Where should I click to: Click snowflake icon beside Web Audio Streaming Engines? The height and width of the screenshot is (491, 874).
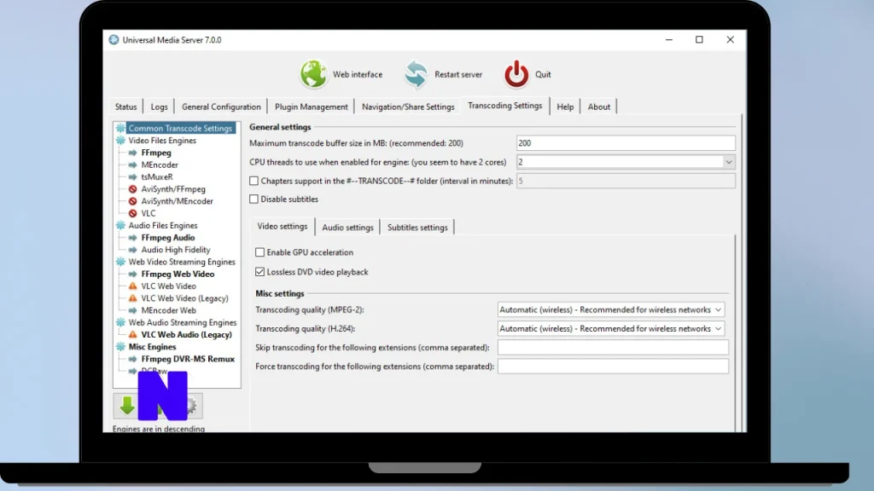point(120,322)
